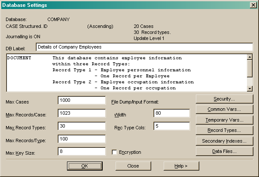Open the Data Files dialog
Image resolution: width=259 pixels, height=177 pixels.
click(224, 151)
